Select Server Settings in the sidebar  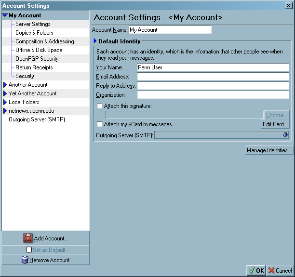tap(33, 24)
